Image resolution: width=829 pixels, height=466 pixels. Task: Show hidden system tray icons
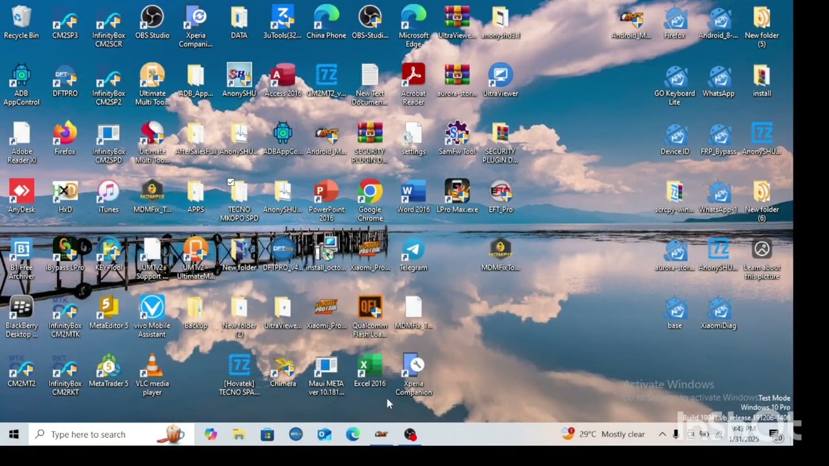pyautogui.click(x=662, y=434)
